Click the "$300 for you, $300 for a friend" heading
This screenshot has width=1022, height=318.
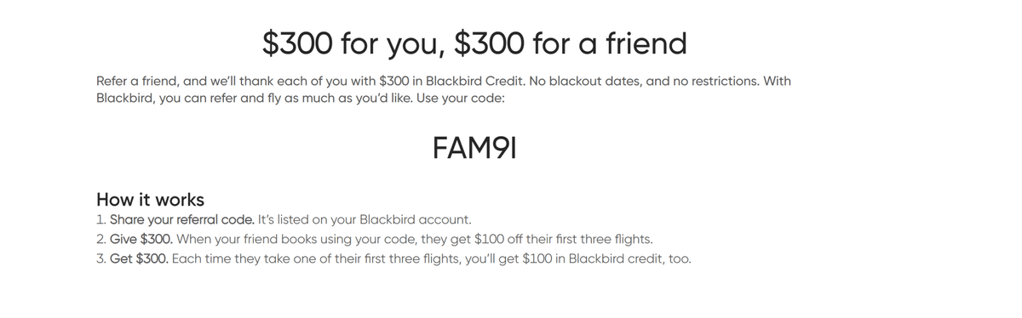474,44
